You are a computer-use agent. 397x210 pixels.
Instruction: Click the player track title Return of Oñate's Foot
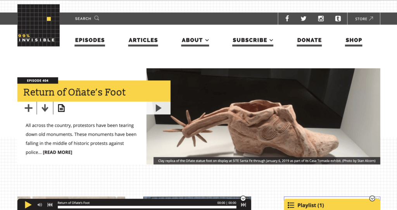coord(73,203)
